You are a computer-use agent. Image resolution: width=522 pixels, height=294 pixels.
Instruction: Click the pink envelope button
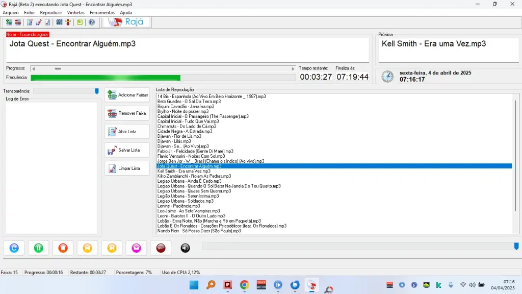tap(137, 248)
